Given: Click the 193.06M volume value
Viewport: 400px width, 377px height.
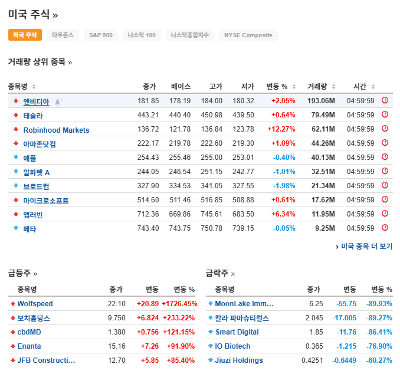Looking at the screenshot, I should coord(321,101).
